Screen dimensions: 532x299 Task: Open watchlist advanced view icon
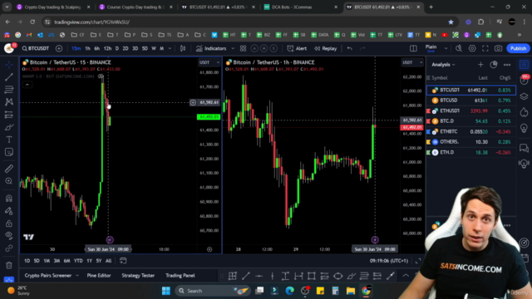click(x=494, y=65)
